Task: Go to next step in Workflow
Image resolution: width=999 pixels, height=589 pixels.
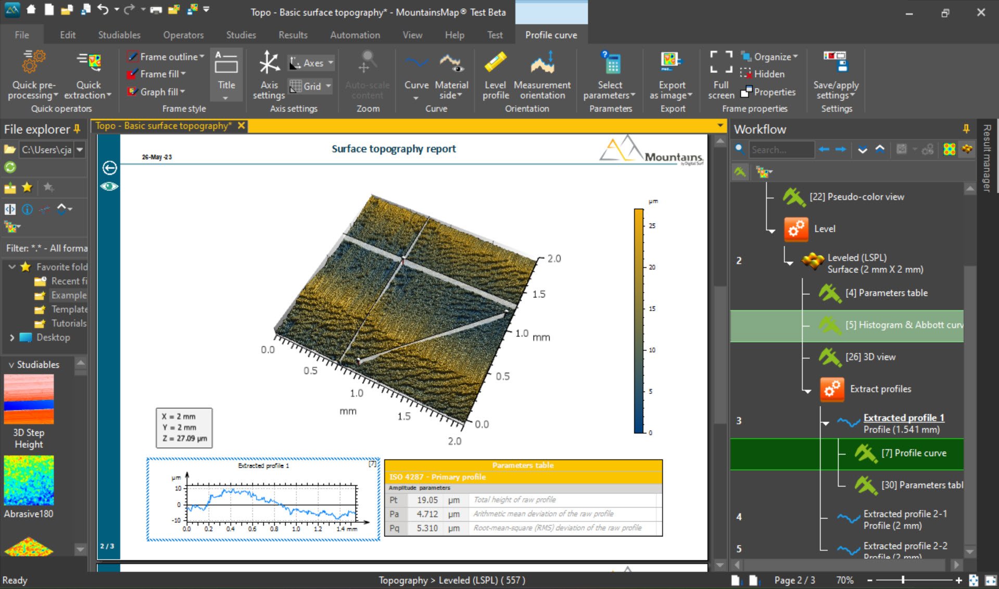Action: [x=841, y=149]
